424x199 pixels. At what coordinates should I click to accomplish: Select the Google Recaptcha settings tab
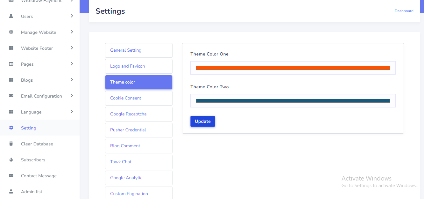click(x=138, y=114)
